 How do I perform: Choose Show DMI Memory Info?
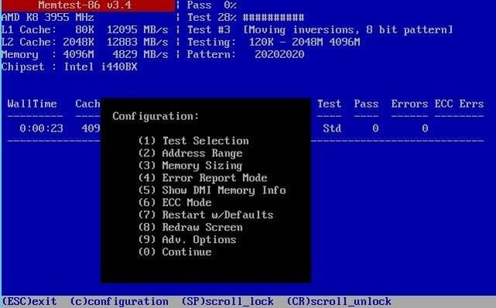click(212, 190)
